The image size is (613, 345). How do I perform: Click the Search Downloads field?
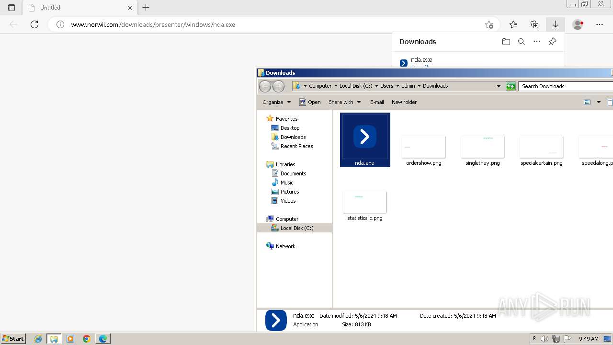tap(566, 86)
